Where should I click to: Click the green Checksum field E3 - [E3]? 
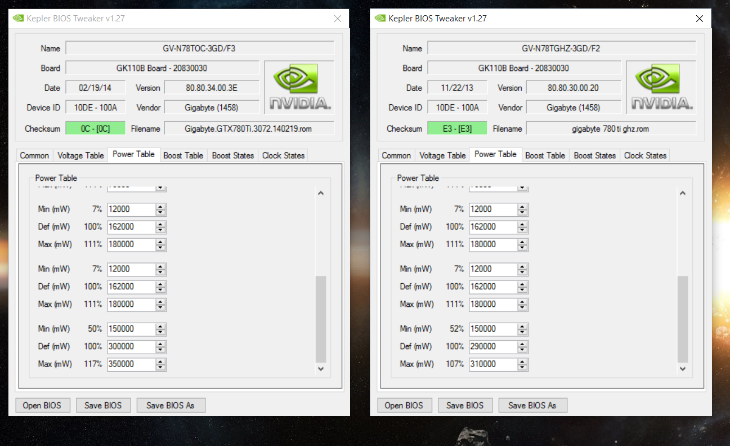[458, 128]
